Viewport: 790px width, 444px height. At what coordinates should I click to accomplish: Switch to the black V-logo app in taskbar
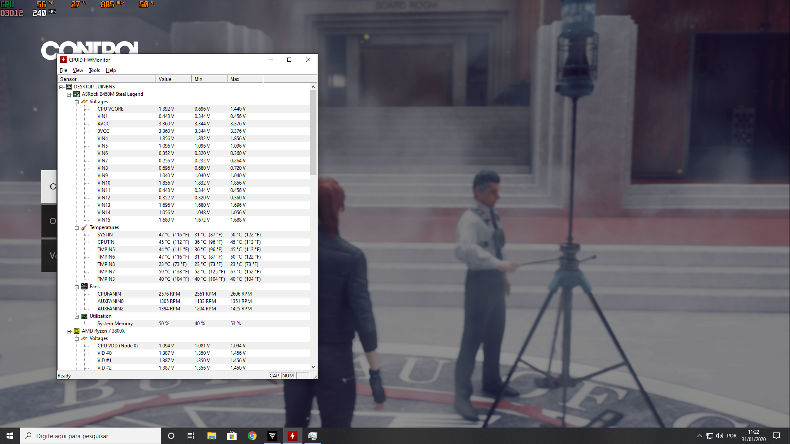coord(272,436)
